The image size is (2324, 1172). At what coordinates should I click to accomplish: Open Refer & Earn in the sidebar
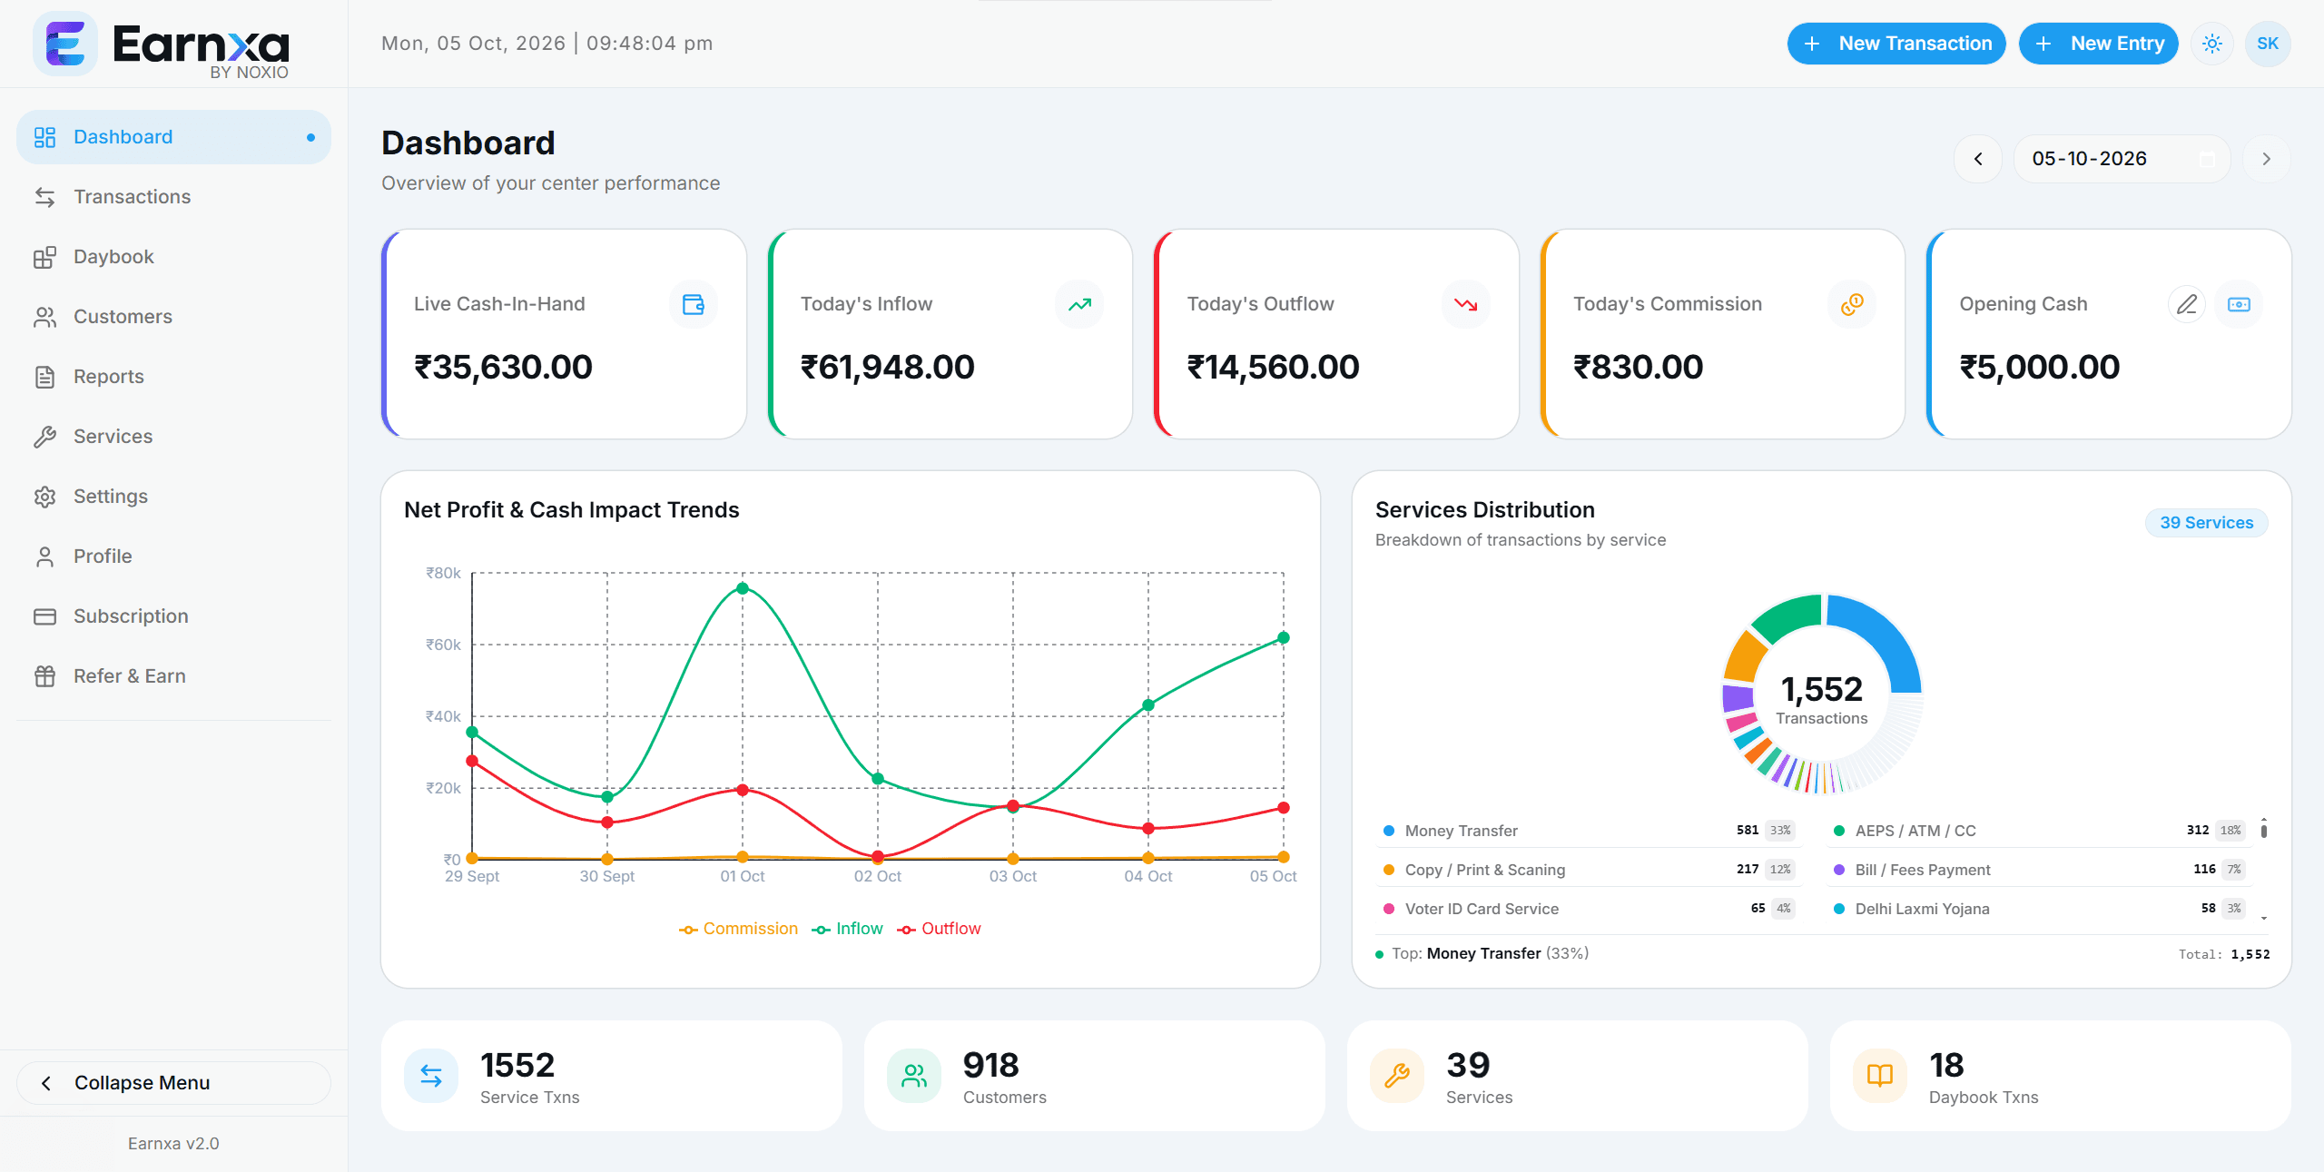pos(173,676)
